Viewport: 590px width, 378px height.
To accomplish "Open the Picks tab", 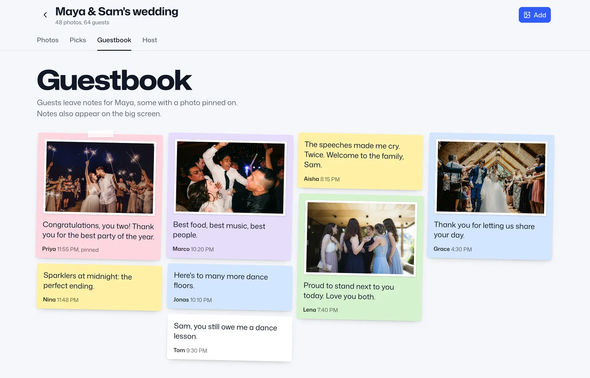I will 78,40.
